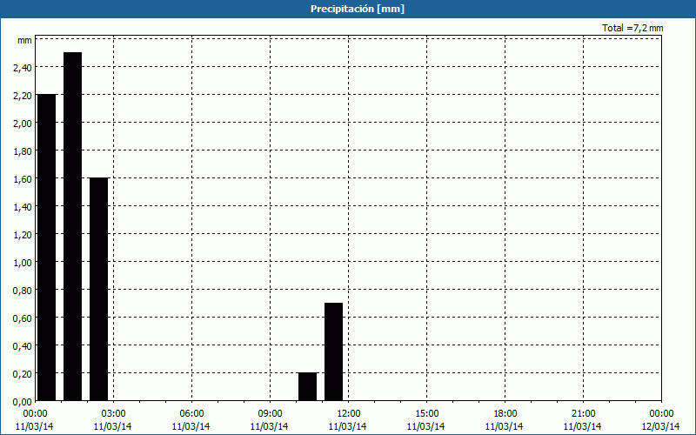
Task: Click the 06:00 time axis label
Action: click(191, 414)
